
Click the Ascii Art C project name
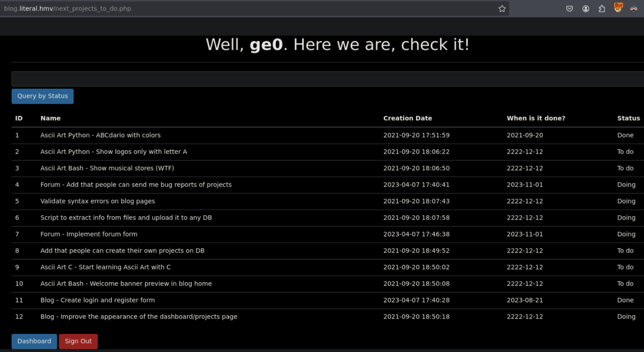click(x=105, y=267)
